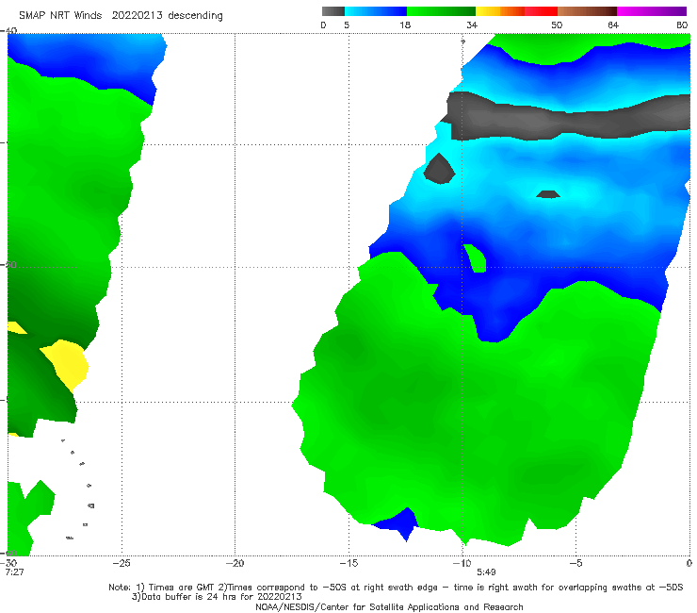Click the red segment before 50 on the color bar

pos(541,11)
